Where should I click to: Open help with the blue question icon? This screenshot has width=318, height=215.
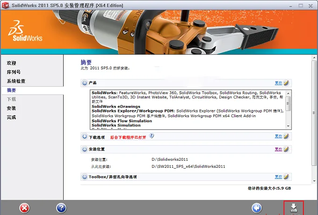click(x=61, y=208)
